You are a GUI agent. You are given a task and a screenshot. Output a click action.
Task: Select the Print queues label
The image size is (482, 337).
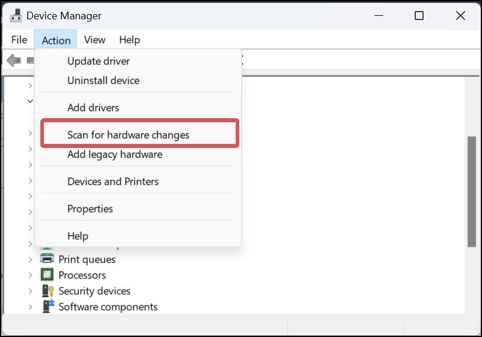87,259
